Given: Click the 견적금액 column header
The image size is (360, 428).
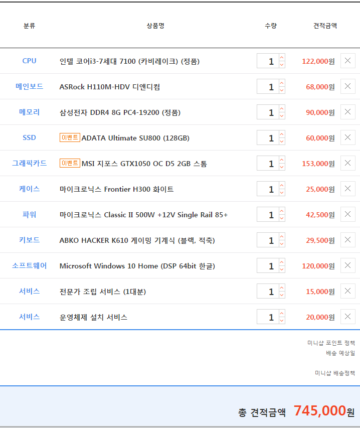Looking at the screenshot, I should [x=325, y=26].
